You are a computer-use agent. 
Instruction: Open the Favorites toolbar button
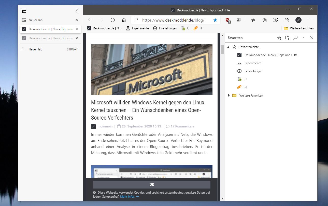click(x=253, y=20)
